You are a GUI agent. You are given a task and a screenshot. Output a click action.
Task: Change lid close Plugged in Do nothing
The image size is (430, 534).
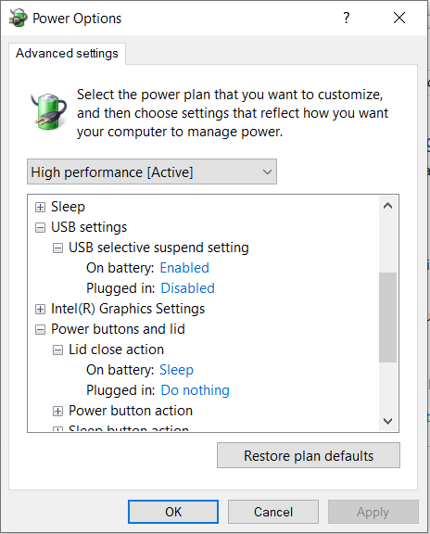196,390
